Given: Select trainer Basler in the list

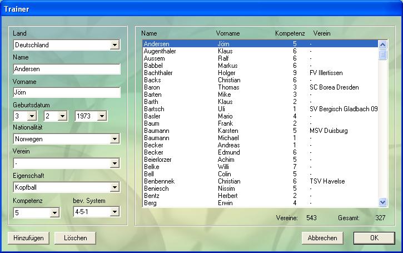Looking at the screenshot, I should [260, 116].
